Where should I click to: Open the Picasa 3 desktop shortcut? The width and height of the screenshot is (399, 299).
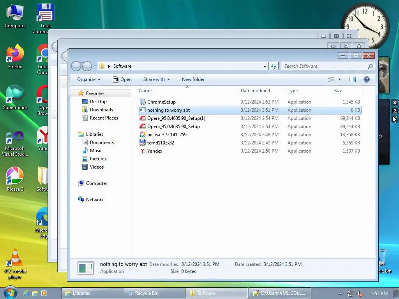[x=15, y=179]
